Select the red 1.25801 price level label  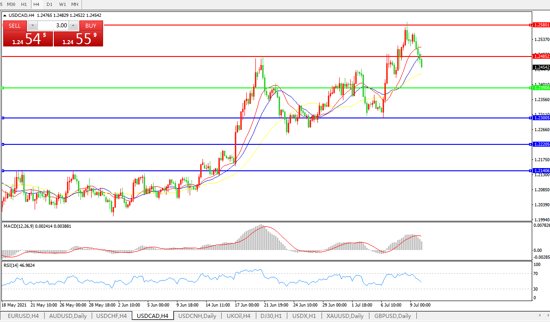pyautogui.click(x=541, y=25)
